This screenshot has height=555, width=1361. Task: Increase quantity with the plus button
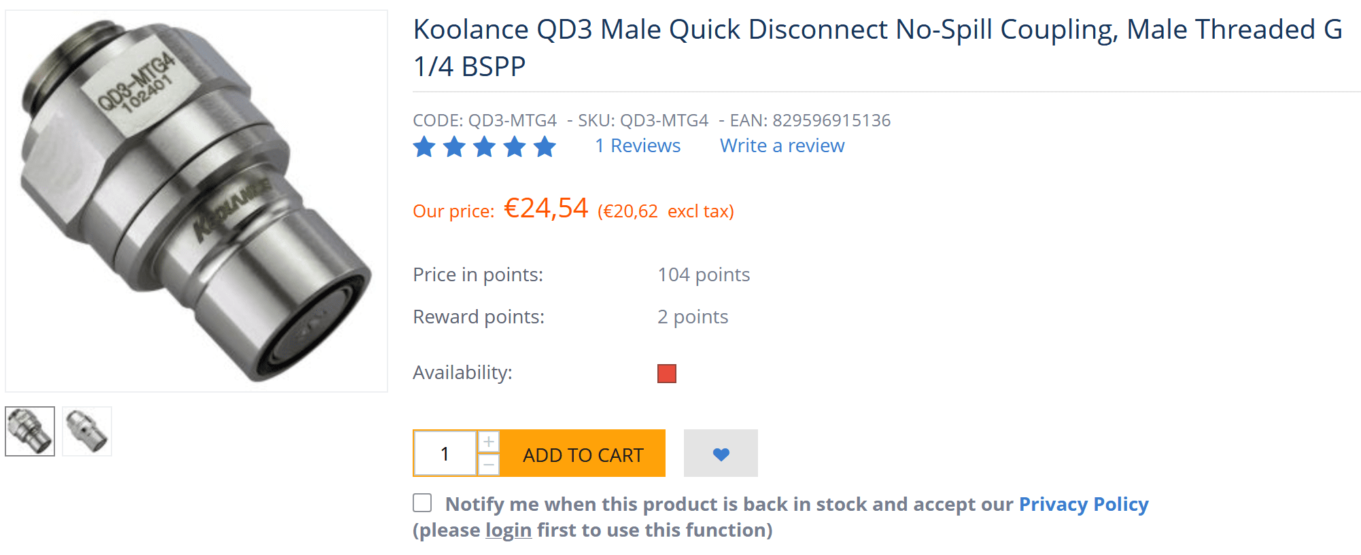[489, 442]
